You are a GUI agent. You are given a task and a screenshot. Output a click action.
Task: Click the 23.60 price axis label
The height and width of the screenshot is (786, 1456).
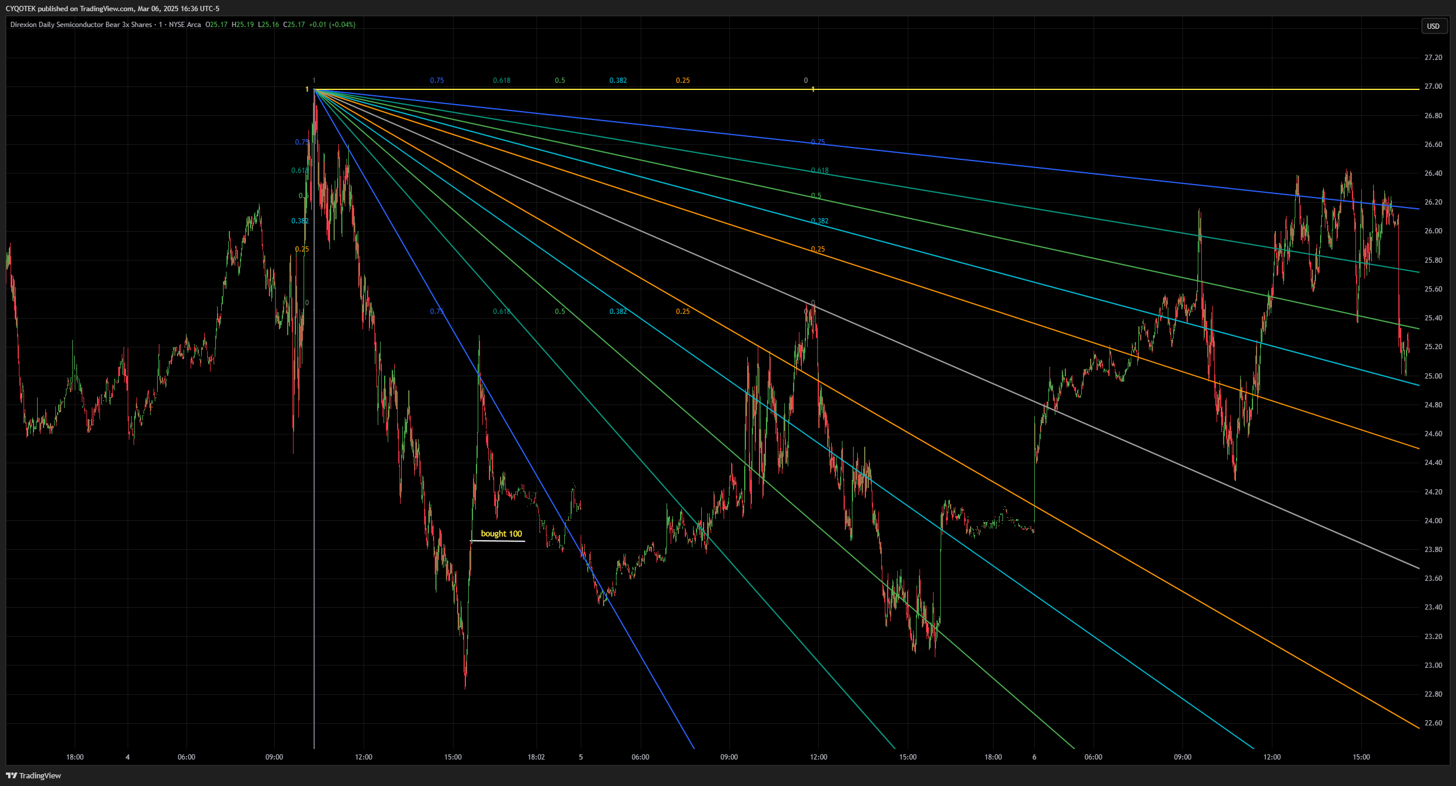[x=1433, y=578]
